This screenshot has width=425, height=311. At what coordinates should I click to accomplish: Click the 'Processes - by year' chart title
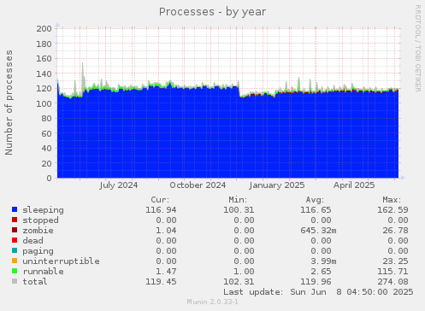click(212, 12)
